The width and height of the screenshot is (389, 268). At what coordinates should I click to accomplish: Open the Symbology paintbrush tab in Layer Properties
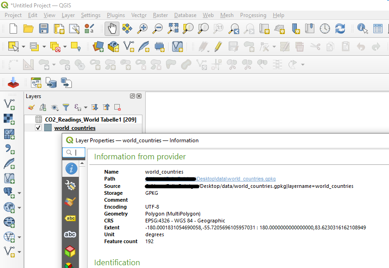[71, 202]
